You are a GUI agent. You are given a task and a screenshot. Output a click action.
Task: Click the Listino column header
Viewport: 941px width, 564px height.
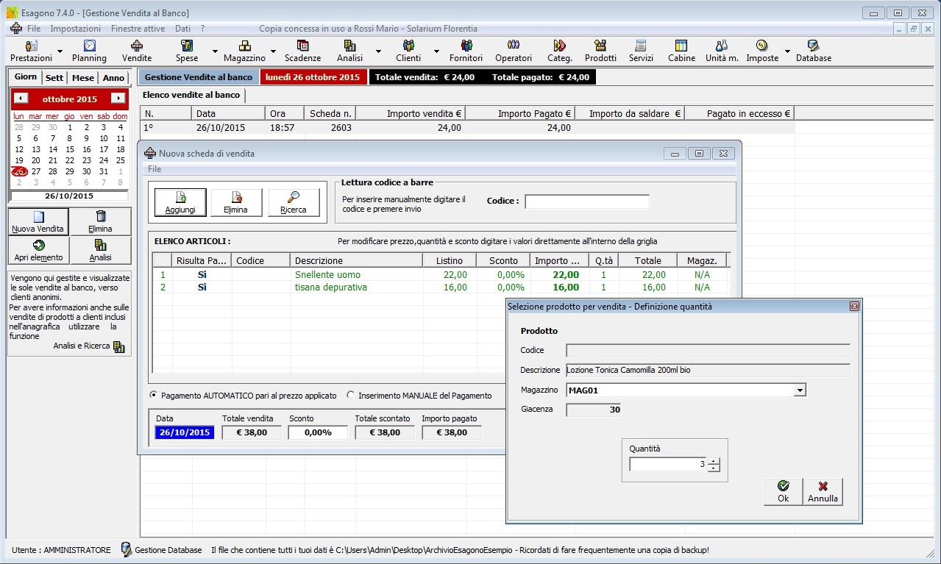[x=450, y=260]
